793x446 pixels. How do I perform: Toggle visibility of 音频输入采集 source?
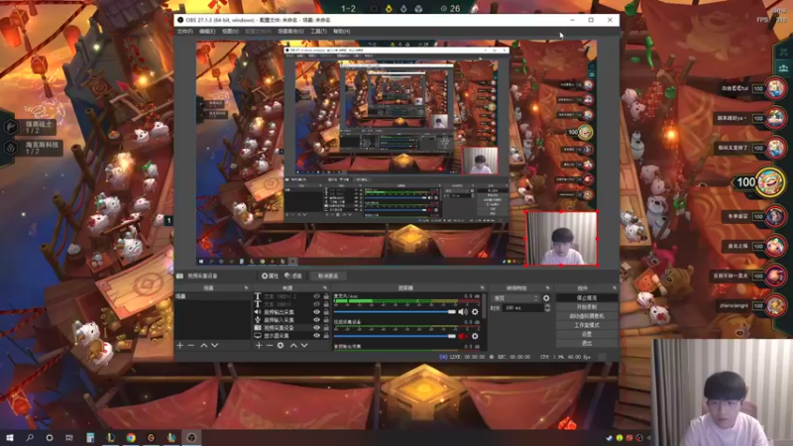(x=316, y=320)
